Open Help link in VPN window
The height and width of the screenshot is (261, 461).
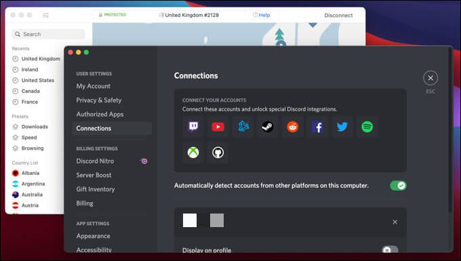pyautogui.click(x=262, y=15)
